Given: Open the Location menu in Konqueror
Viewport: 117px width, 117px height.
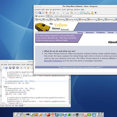Looking at the screenshot, I should [x=38, y=10].
